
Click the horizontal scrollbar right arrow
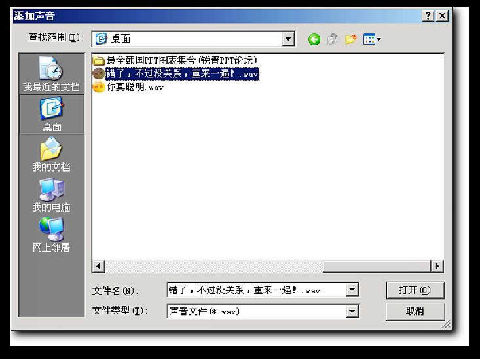click(437, 266)
